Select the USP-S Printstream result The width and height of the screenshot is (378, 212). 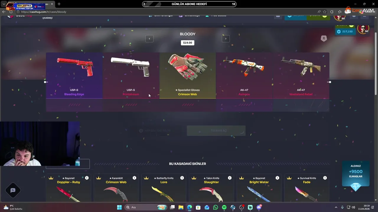click(x=131, y=75)
